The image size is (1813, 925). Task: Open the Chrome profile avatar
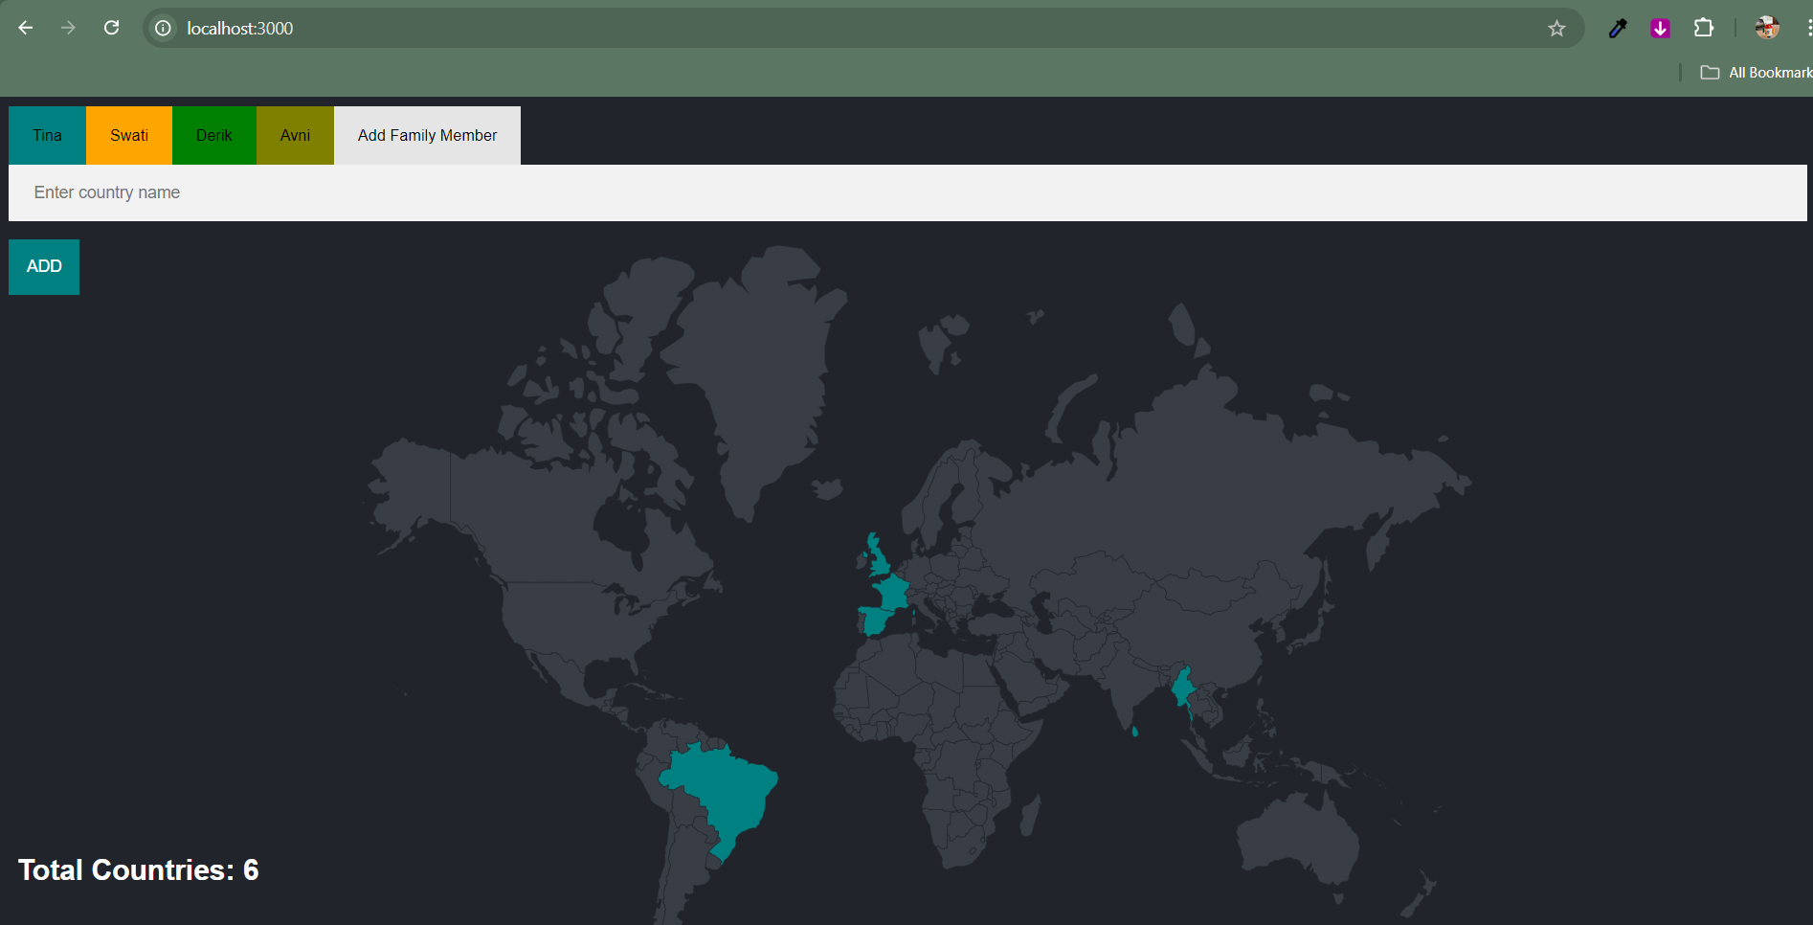1767,28
